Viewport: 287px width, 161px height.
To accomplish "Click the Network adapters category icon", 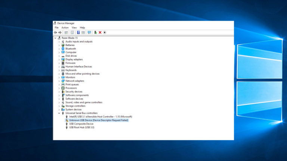I will (x=63, y=81).
